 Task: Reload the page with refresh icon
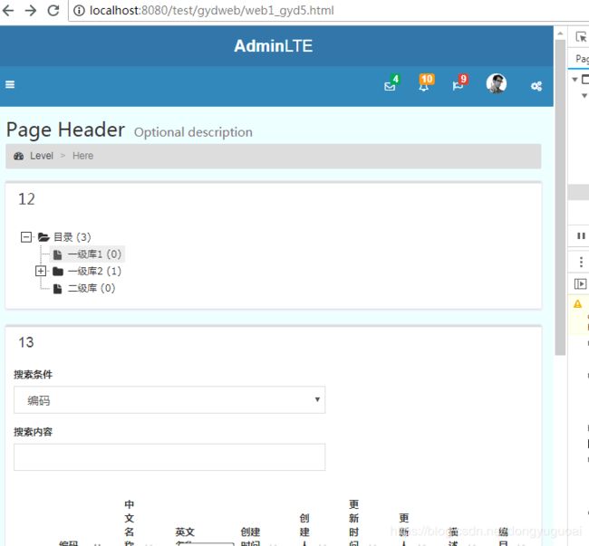tap(53, 10)
